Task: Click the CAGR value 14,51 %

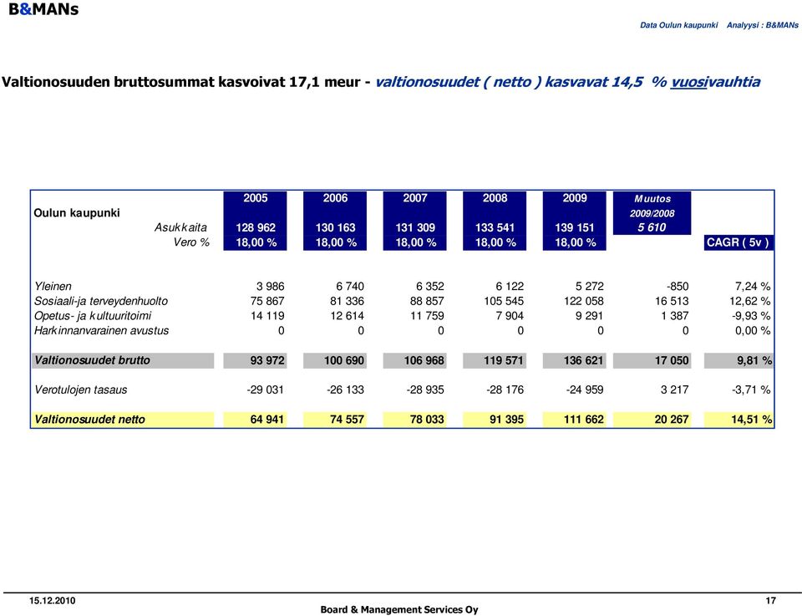Action: (x=751, y=420)
